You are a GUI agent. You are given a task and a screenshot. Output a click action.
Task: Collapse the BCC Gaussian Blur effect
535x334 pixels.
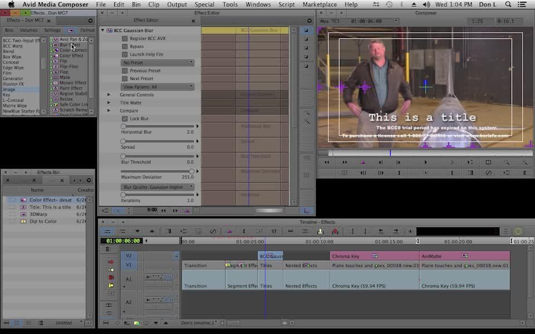click(x=103, y=30)
